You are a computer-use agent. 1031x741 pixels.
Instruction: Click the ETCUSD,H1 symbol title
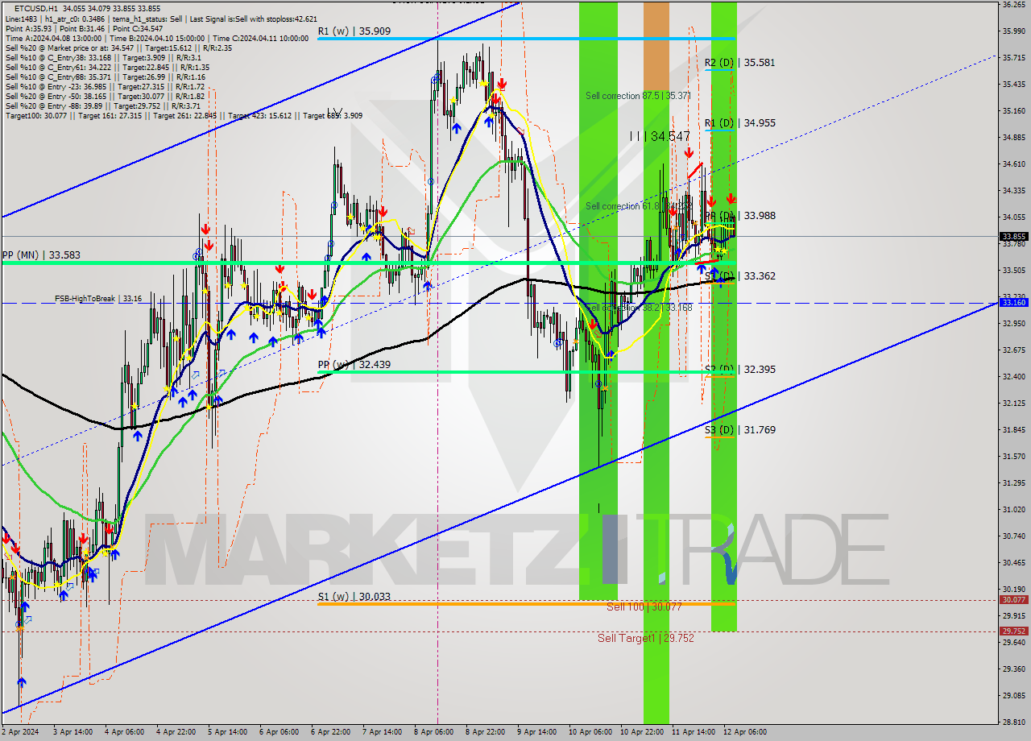tap(35, 8)
